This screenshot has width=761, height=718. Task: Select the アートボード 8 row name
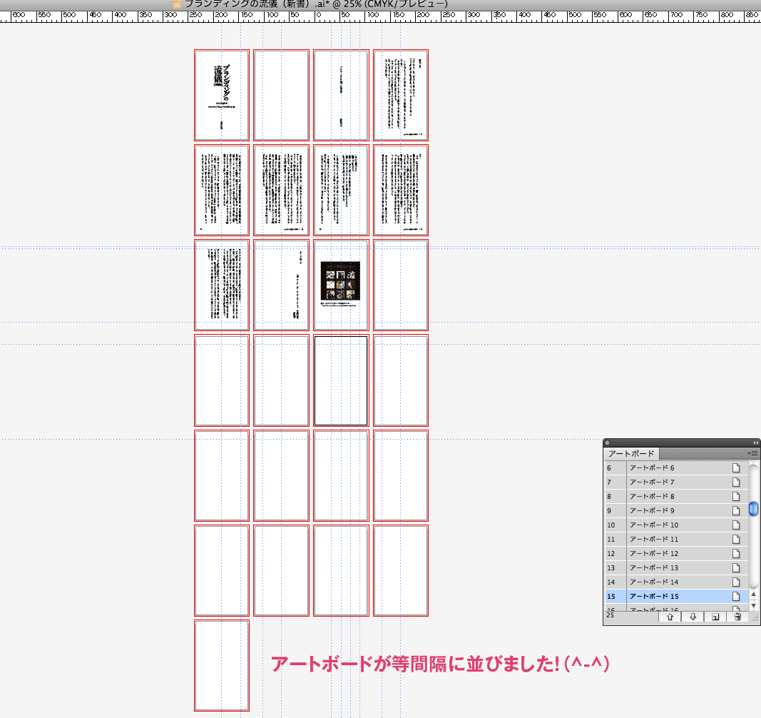[x=652, y=497]
